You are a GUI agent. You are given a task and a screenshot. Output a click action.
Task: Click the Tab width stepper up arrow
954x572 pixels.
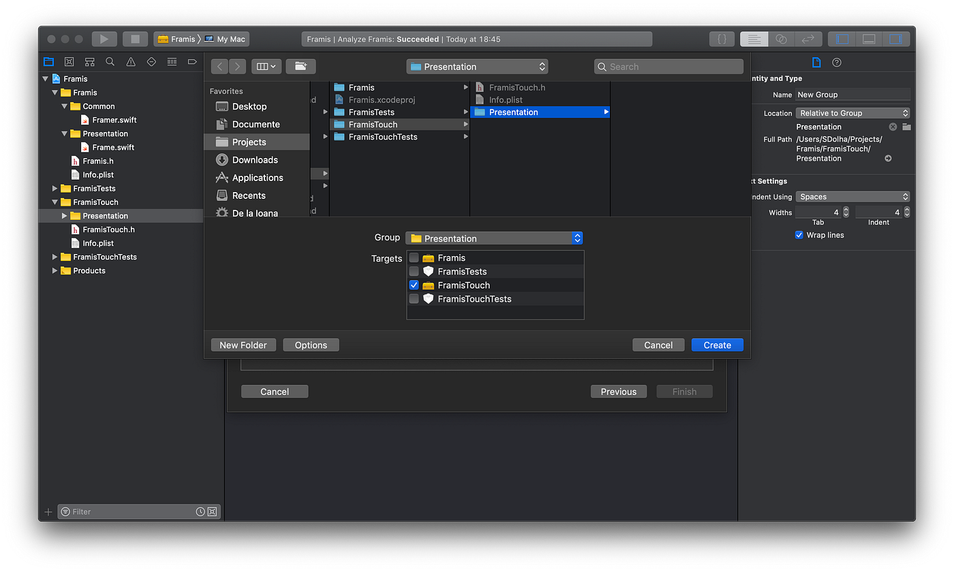tap(846, 209)
